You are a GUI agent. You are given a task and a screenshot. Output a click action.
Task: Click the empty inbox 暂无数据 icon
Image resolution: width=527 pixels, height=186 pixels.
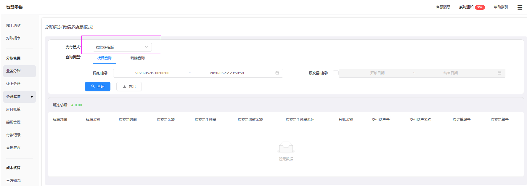click(x=286, y=147)
